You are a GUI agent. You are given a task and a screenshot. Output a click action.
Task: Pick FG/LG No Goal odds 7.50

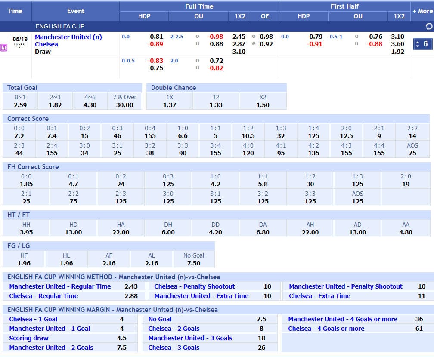click(x=193, y=263)
